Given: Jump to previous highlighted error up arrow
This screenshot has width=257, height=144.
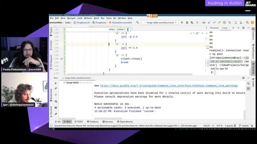Looking at the screenshot, I should (202, 33).
